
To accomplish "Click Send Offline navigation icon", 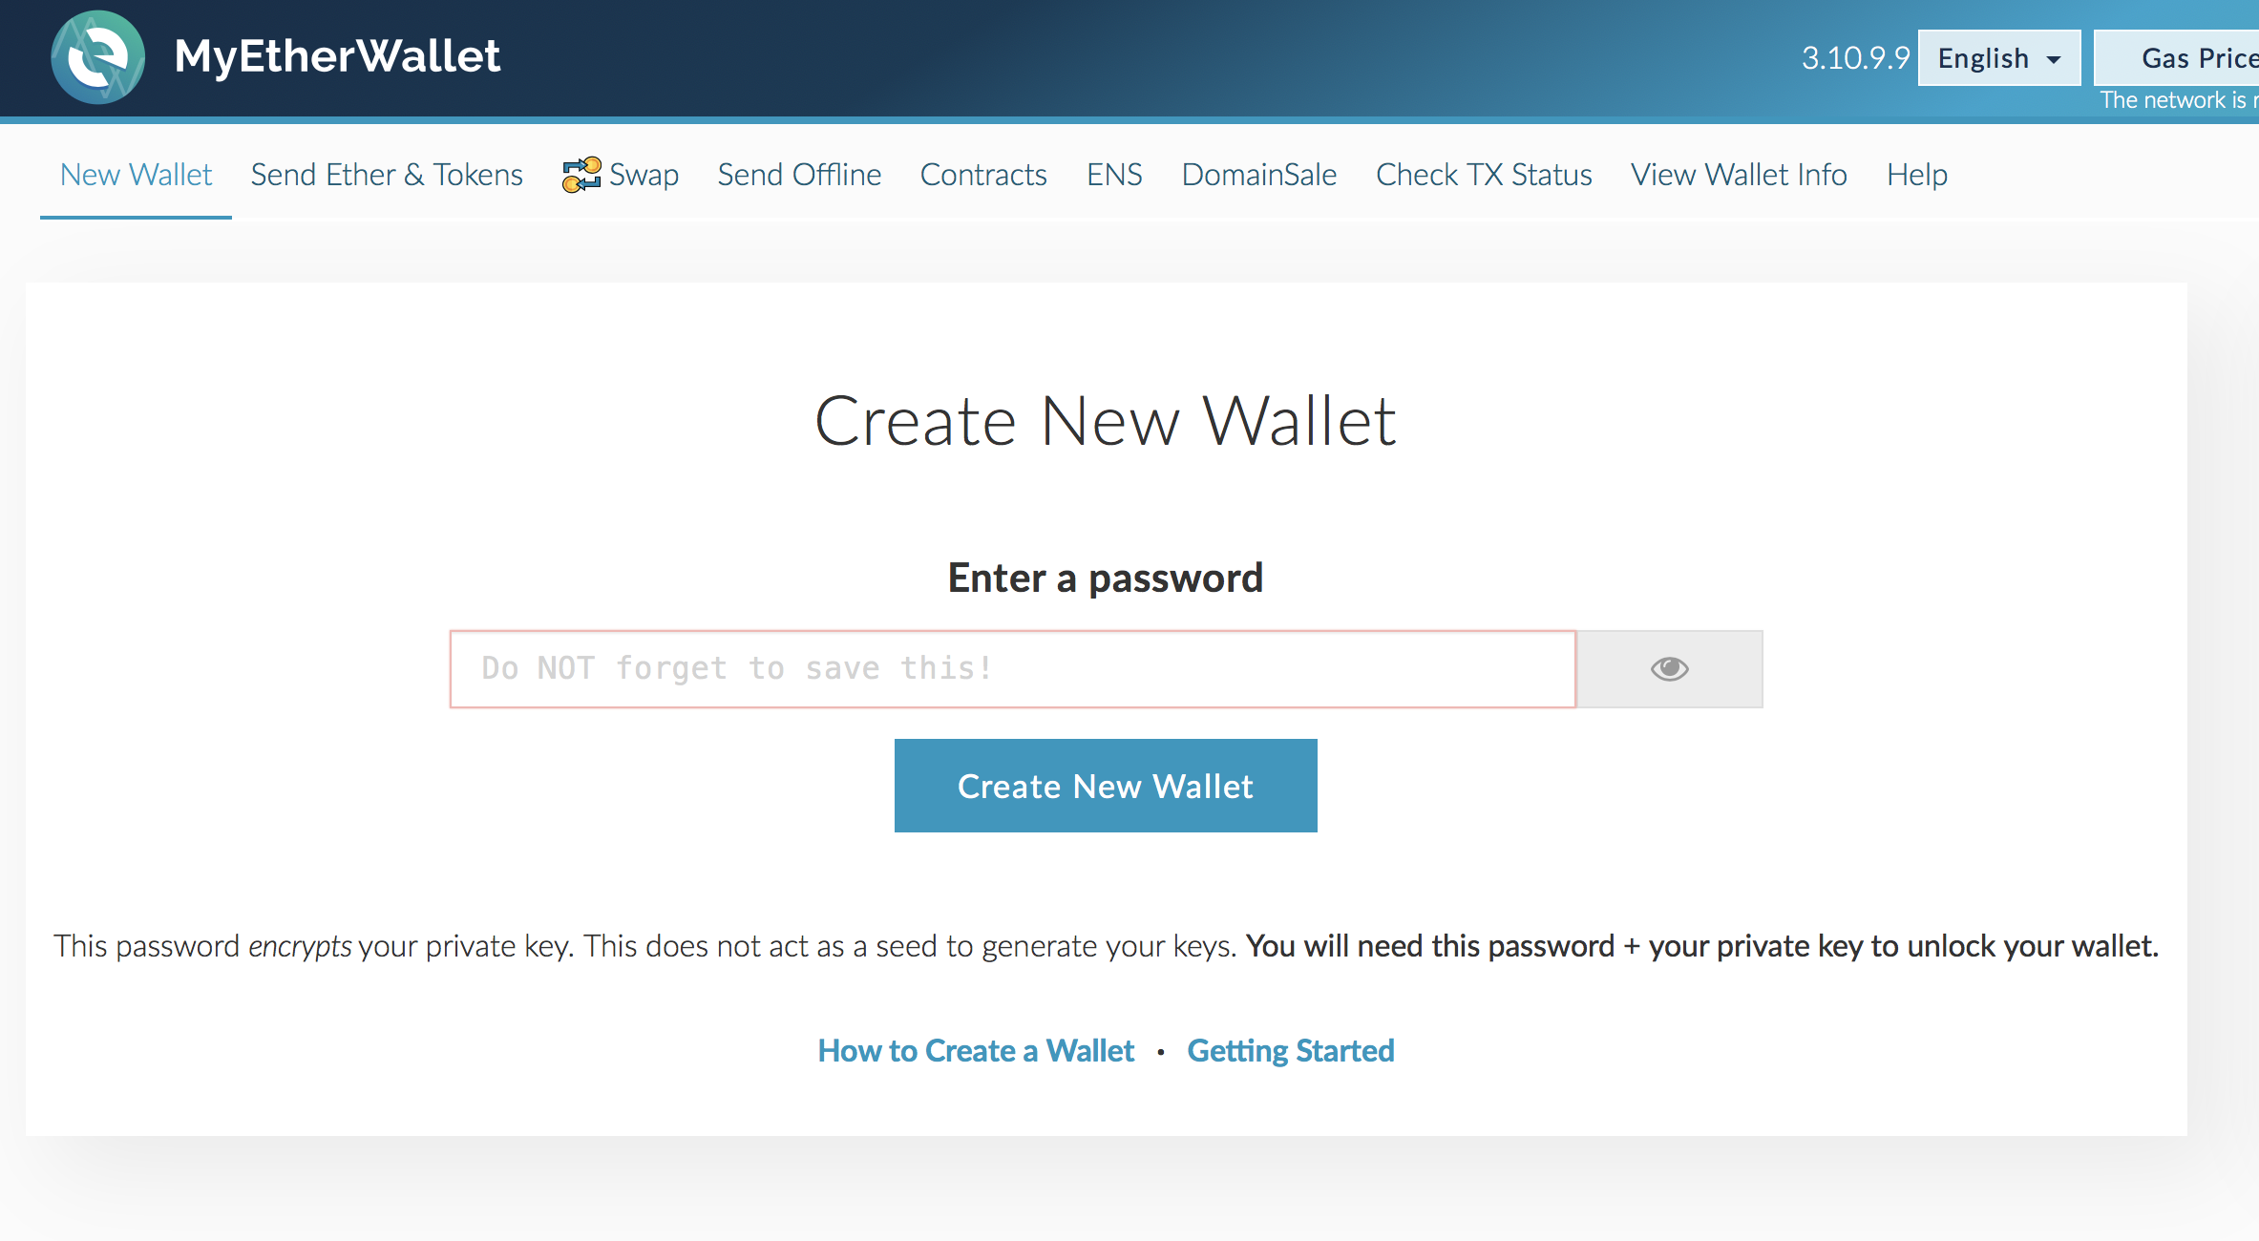I will tap(799, 175).
